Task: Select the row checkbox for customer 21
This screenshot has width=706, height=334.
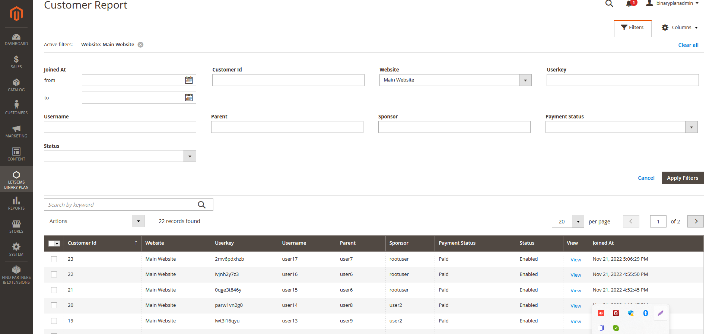Action: 54,290
